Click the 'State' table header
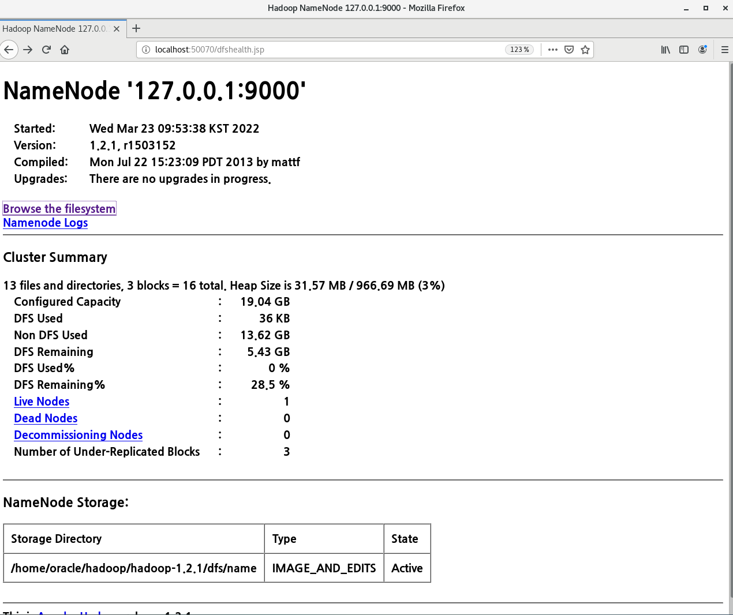The image size is (733, 615). pos(407,539)
